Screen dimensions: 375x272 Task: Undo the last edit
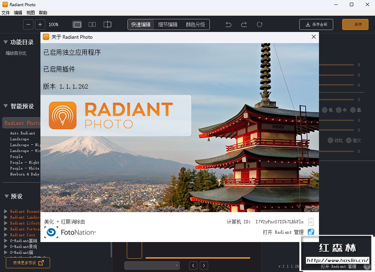point(229,25)
